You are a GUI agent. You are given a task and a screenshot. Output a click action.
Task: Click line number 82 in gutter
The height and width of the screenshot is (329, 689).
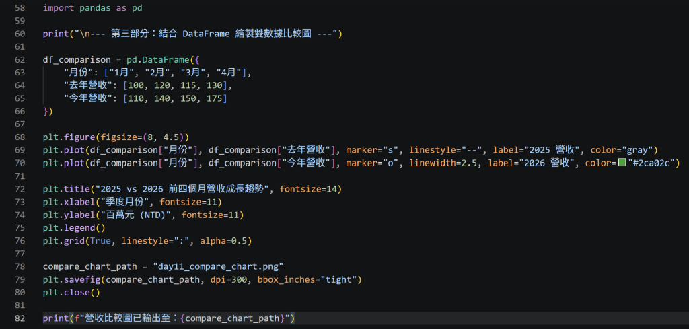click(20, 318)
